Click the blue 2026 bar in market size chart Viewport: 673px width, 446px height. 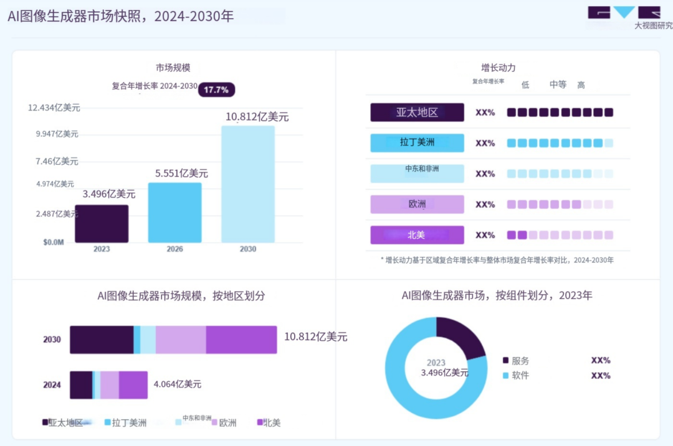[x=174, y=213]
